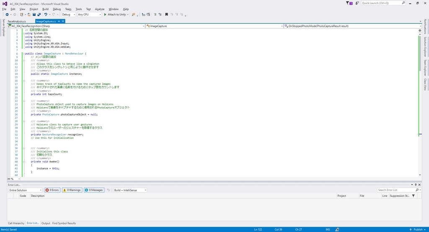The image size is (429, 232).
Task: Click the notifications flag icon
Action: 349,3
